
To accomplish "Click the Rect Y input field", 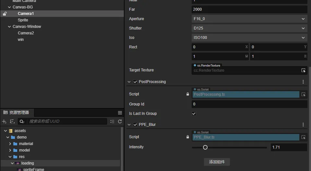I will (279, 47).
